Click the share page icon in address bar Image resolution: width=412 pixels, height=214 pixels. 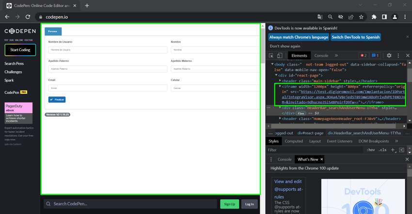click(351, 17)
